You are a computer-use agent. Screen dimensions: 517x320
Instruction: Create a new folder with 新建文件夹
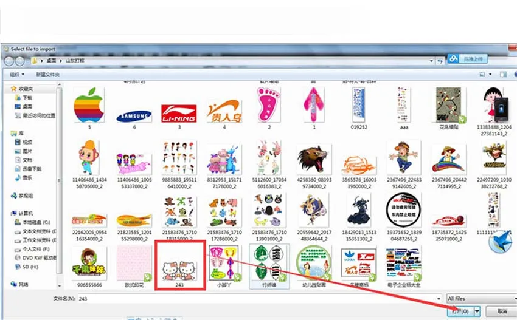(48, 75)
